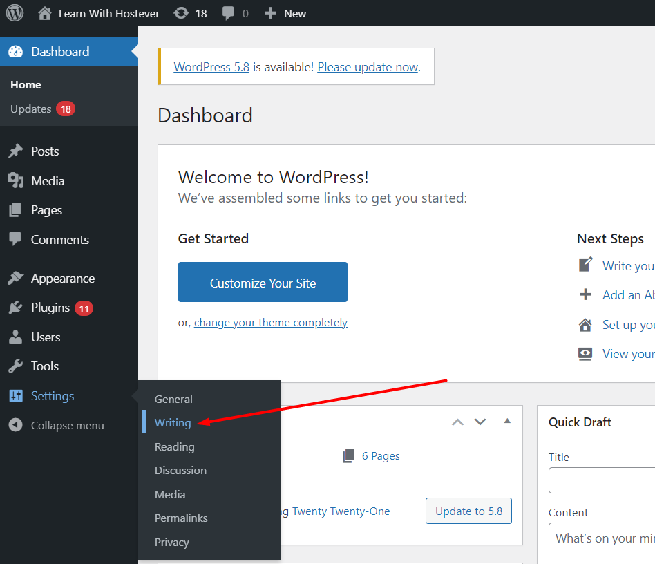Click the Dashboard gauge icon in sidebar
This screenshot has height=564, width=655.
click(x=16, y=51)
